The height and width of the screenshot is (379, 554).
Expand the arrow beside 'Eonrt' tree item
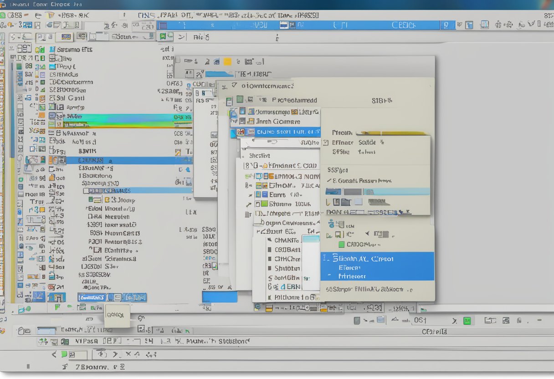[249, 195]
